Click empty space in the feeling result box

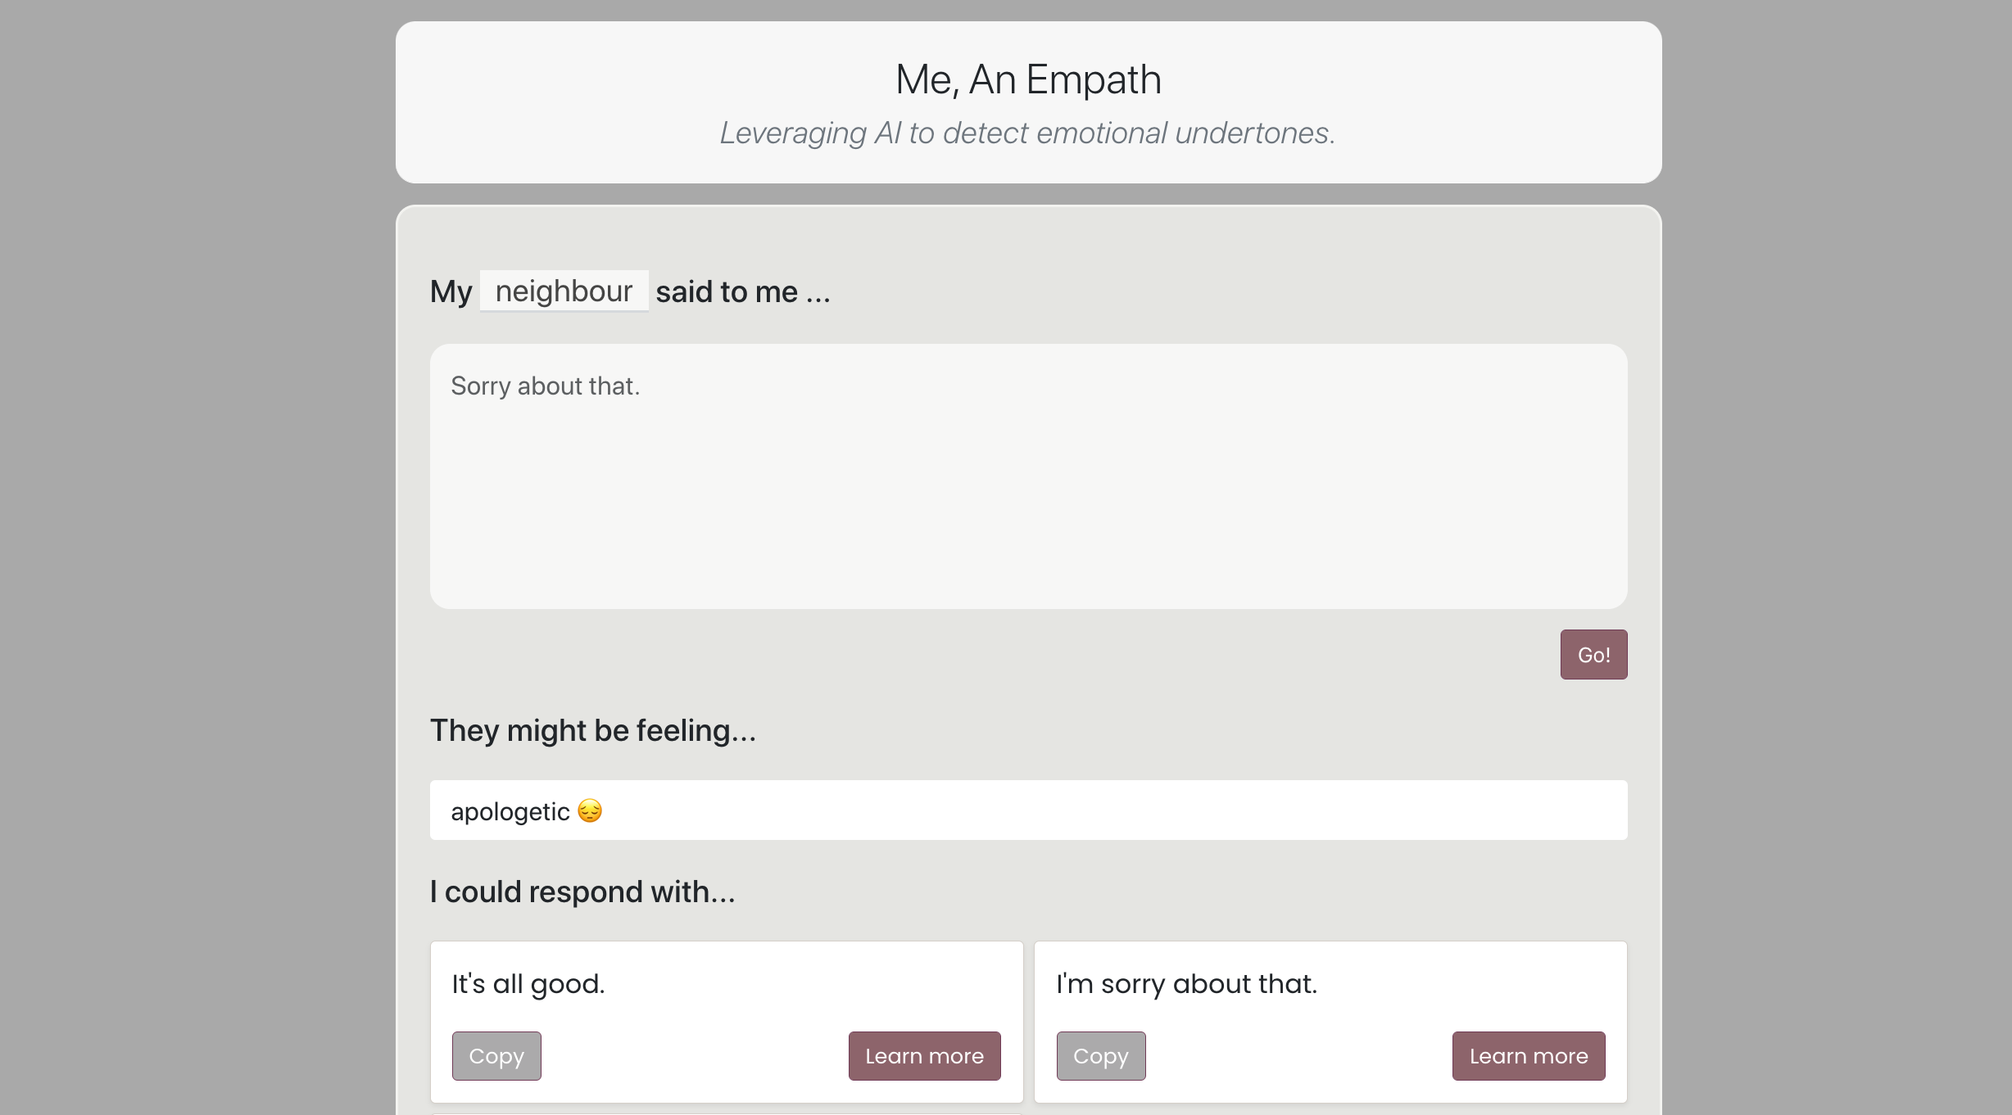[x=1147, y=810]
